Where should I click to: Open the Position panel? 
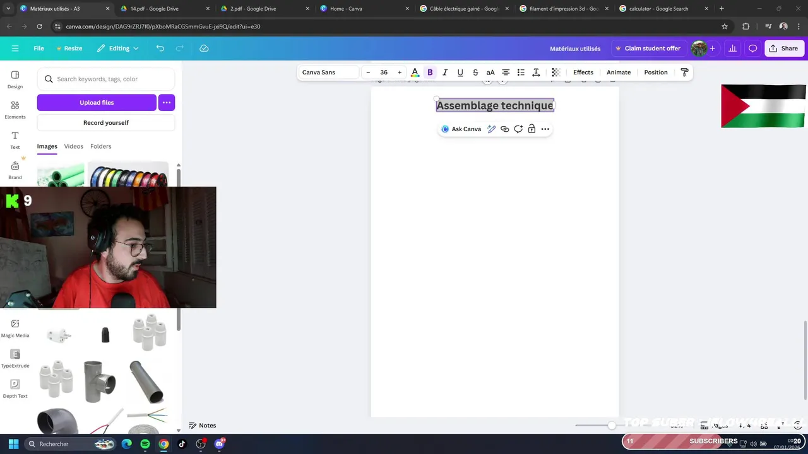click(656, 73)
